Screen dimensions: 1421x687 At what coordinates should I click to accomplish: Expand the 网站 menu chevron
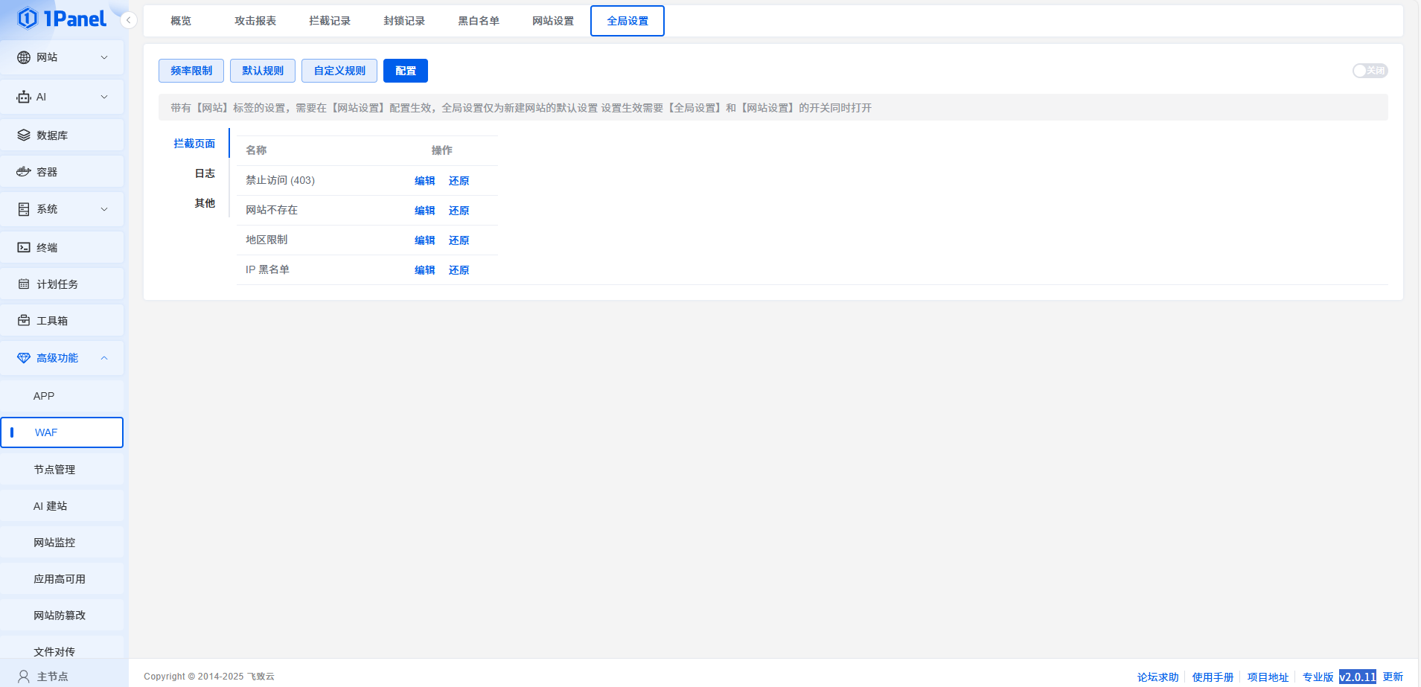coord(104,57)
